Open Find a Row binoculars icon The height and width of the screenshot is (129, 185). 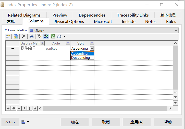(x=31, y=36)
